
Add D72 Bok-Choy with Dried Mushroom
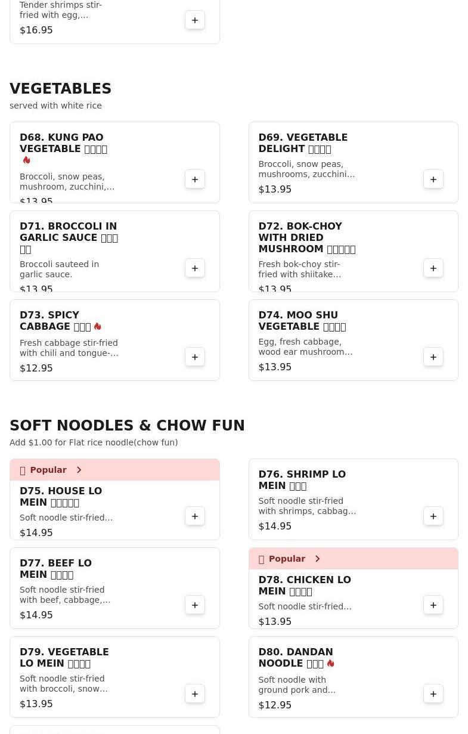433,268
